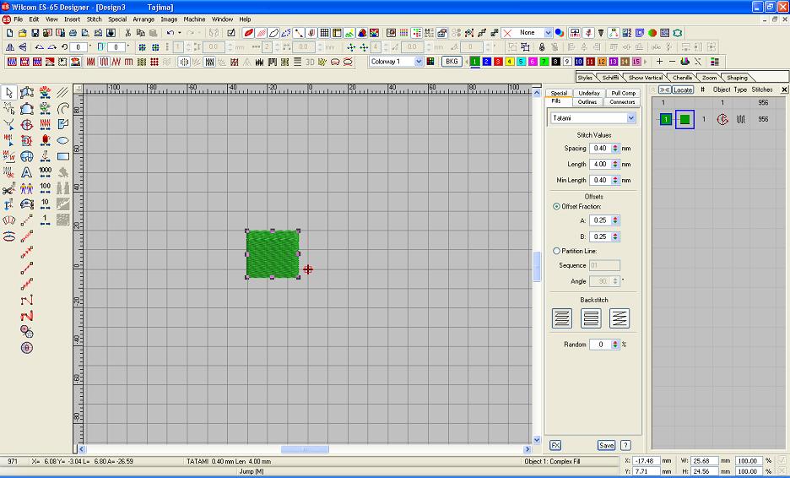The image size is (790, 478).
Task: Click the Locate button
Action: click(x=682, y=89)
